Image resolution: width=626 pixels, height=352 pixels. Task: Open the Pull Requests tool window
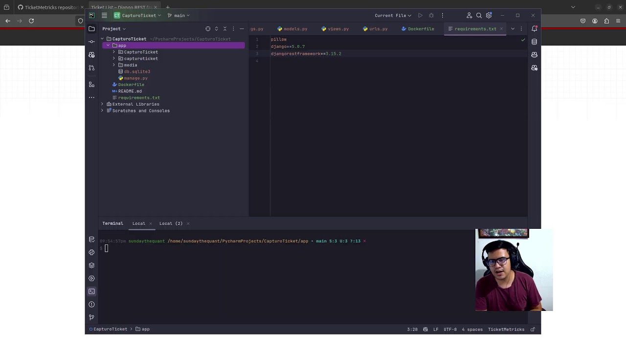[91, 67]
